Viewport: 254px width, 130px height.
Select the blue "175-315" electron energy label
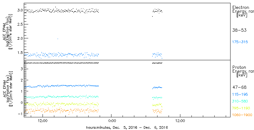240,42
